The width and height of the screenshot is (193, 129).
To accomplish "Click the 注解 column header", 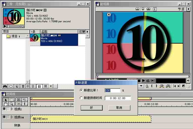I will [82, 32].
